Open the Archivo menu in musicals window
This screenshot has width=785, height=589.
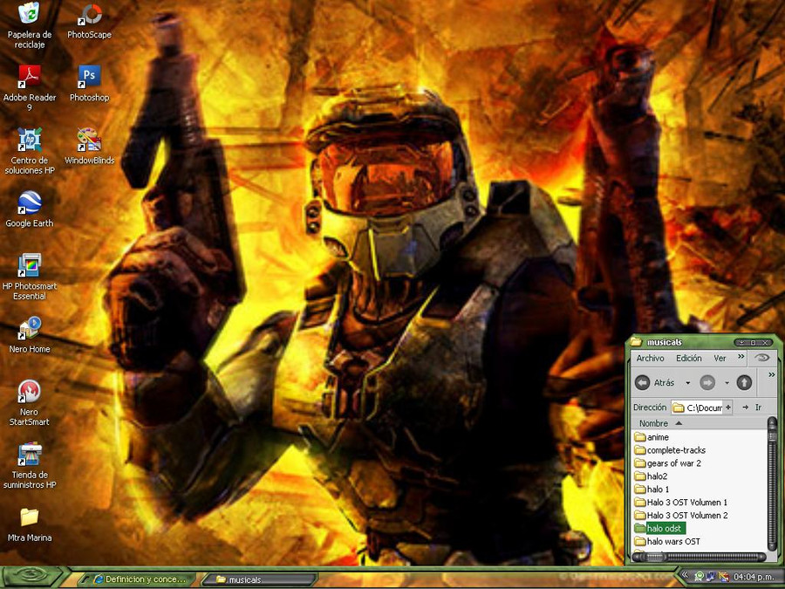tap(650, 358)
